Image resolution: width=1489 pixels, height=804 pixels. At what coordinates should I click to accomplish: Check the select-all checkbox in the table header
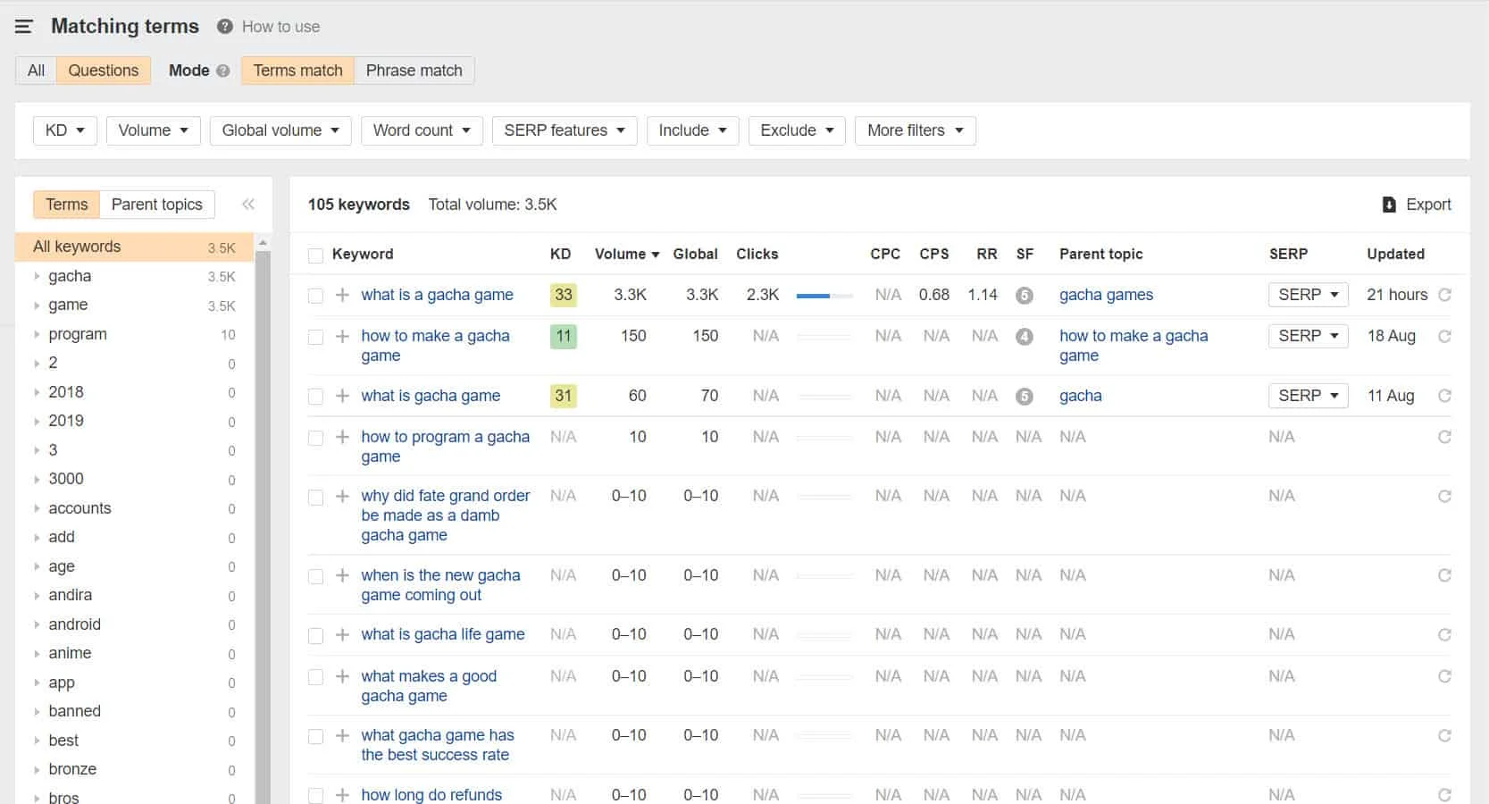click(x=315, y=254)
